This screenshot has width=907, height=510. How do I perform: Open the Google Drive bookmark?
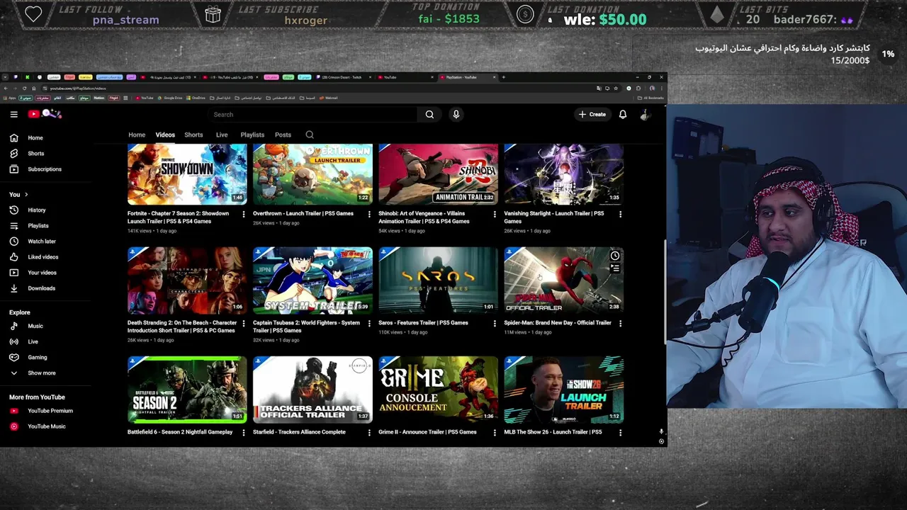(x=170, y=98)
